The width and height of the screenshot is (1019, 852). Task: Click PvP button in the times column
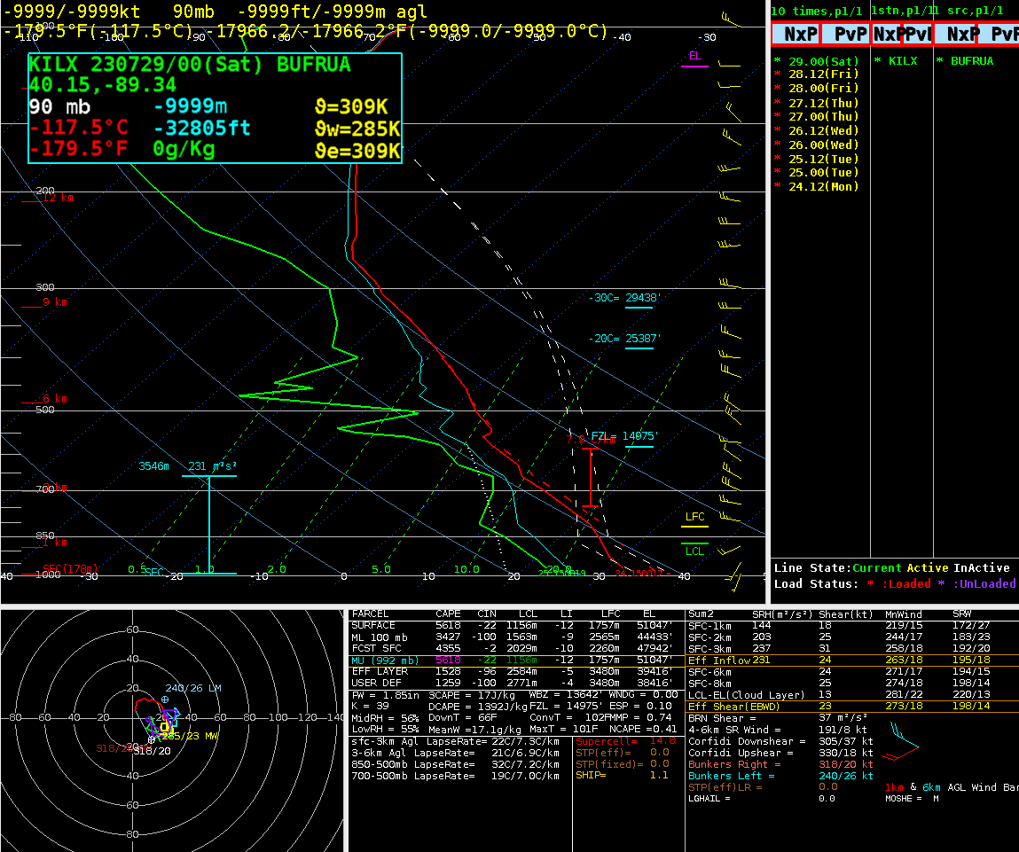click(x=845, y=34)
